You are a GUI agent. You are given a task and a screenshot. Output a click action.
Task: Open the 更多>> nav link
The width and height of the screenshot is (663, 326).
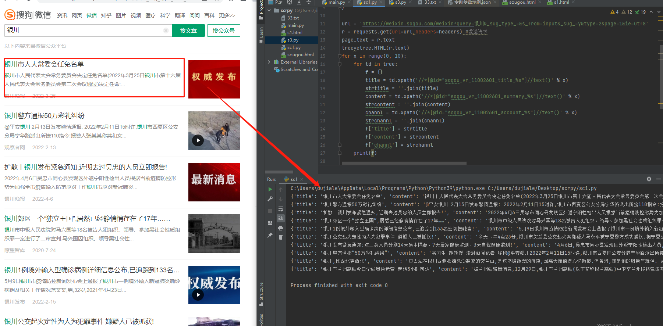coord(227,15)
